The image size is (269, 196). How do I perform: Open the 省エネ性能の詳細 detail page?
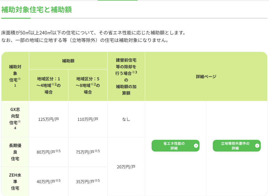click(175, 146)
